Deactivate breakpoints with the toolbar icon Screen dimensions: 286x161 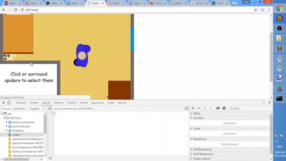218,108
